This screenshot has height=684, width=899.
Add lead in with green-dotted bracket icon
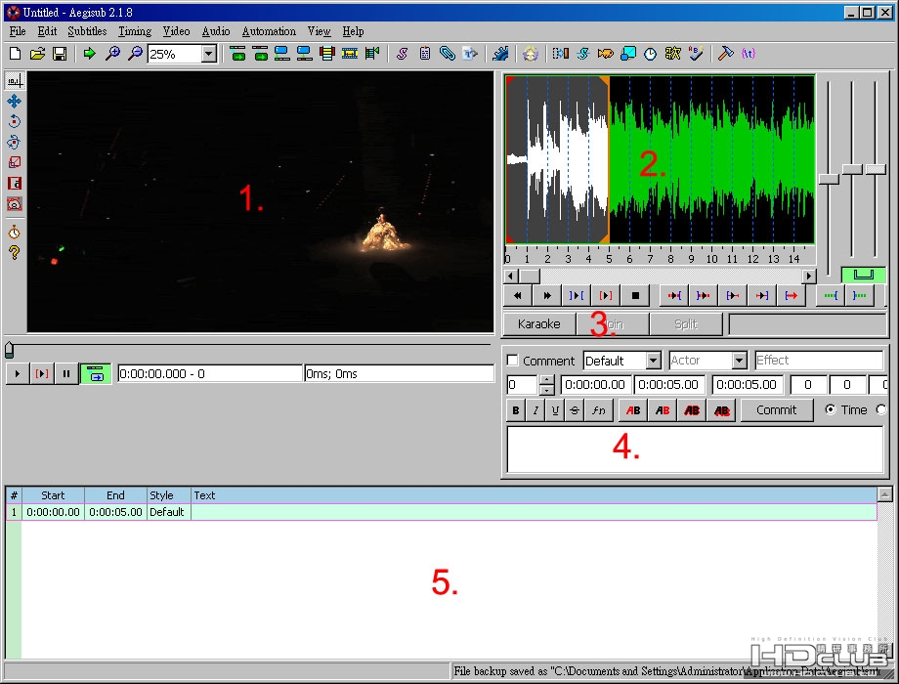click(831, 295)
